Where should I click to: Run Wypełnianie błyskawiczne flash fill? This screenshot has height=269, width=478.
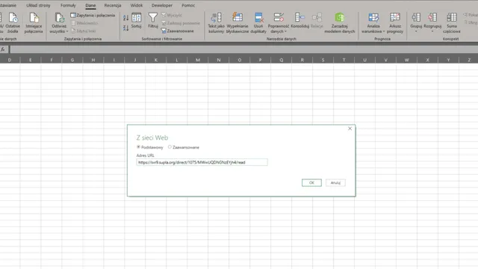[238, 23]
